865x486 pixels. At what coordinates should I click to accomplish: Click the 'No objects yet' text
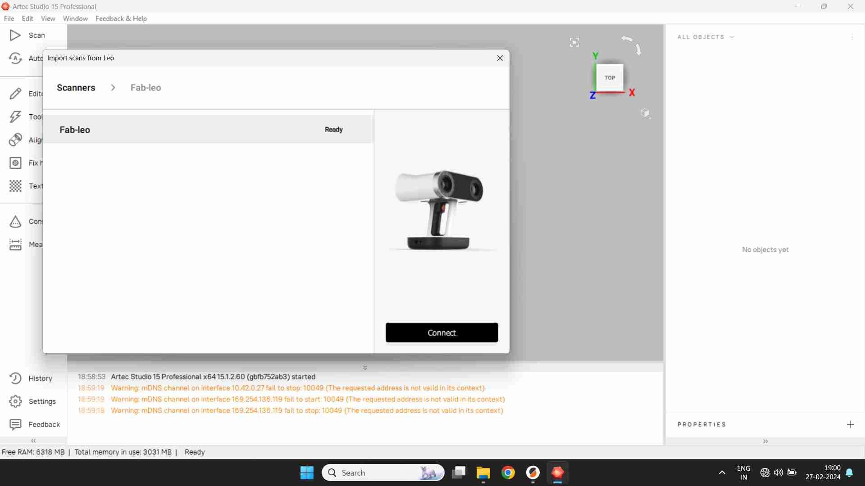(765, 250)
